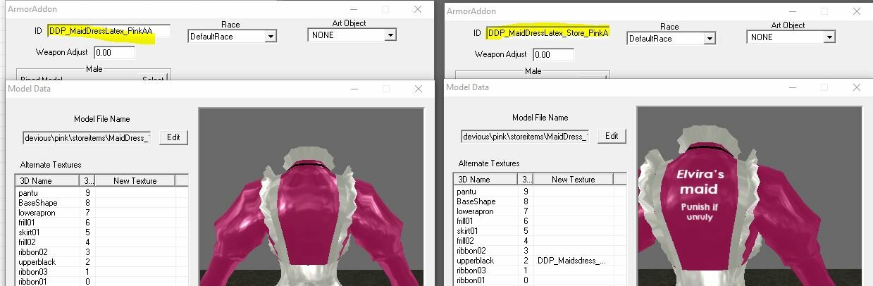Select ribbon03 row in right Alternate Textures list
Image resolution: width=873 pixels, height=286 pixels.
coord(540,270)
